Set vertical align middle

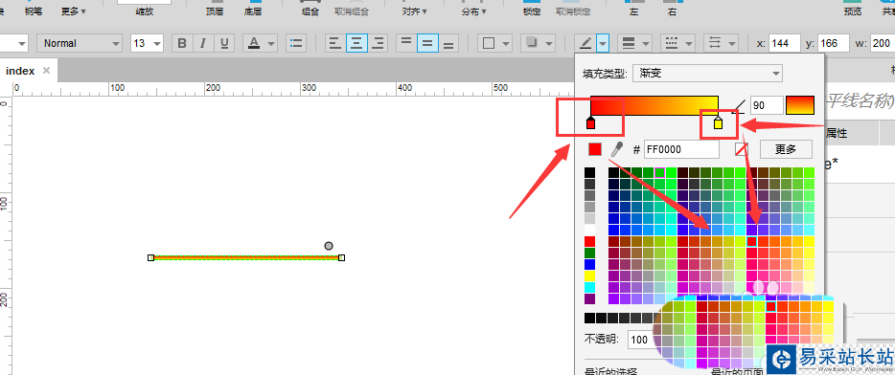pyautogui.click(x=427, y=43)
